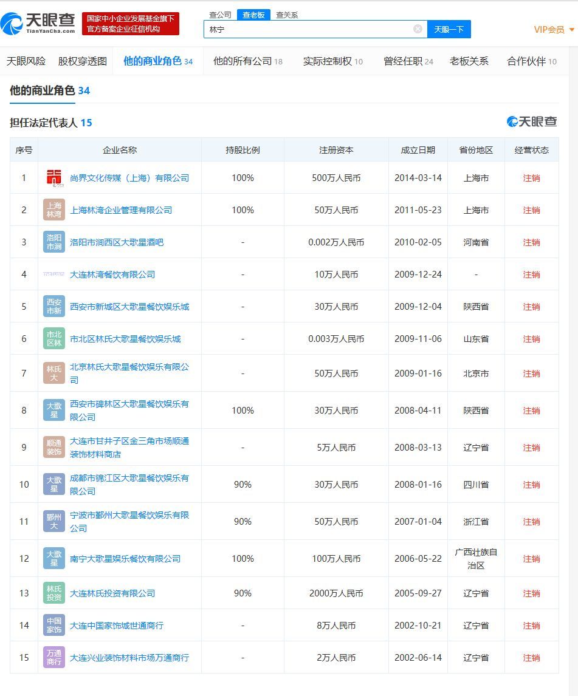Open the 老板关系 tab
The image size is (578, 696).
[x=469, y=61]
